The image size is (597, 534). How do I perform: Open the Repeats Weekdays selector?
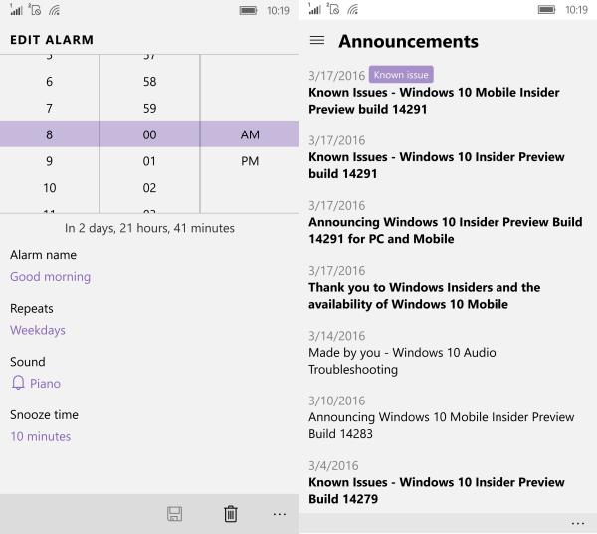(x=38, y=330)
